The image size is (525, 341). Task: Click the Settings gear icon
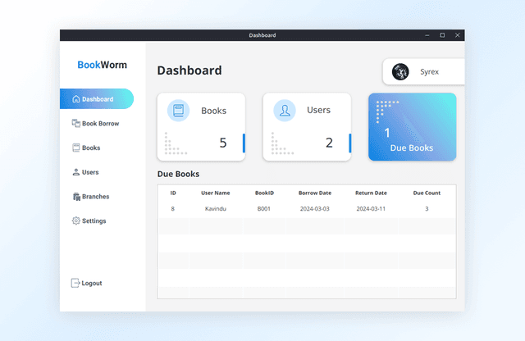click(x=76, y=221)
